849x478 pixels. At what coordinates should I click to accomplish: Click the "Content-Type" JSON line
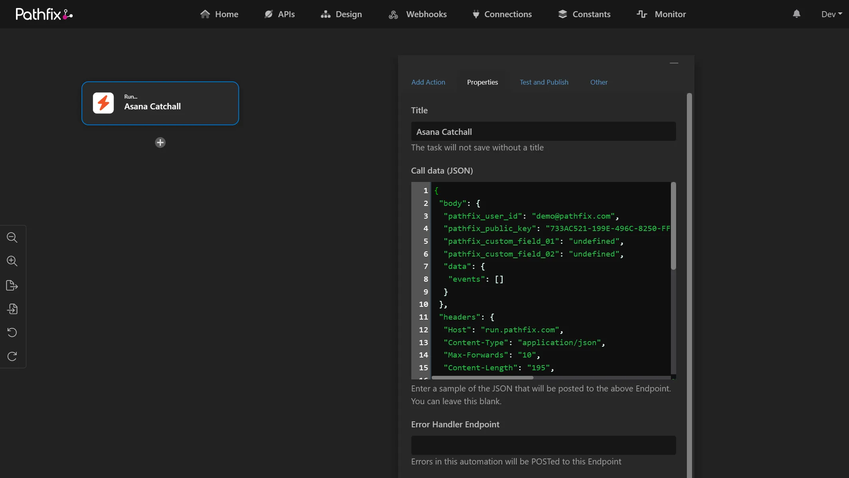click(524, 343)
